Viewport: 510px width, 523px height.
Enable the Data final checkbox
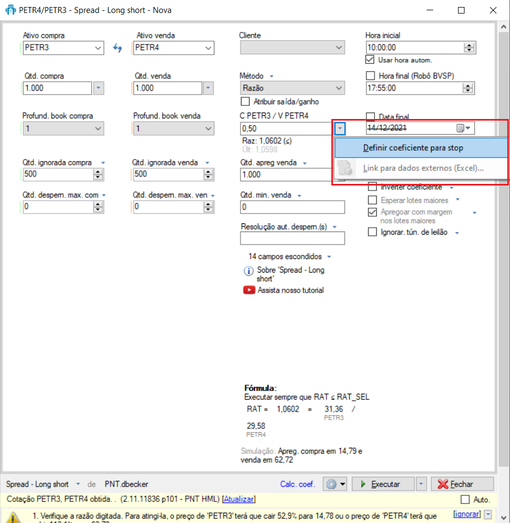pyautogui.click(x=370, y=116)
